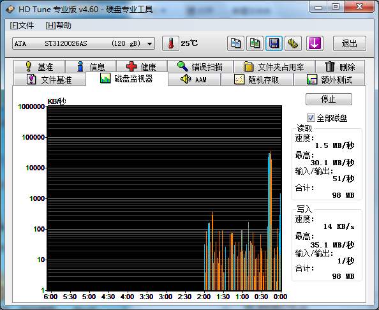Image resolution: width=379 pixels, height=310 pixels.
Task: Click the read I/O value 51/秒
Action: tap(343, 179)
